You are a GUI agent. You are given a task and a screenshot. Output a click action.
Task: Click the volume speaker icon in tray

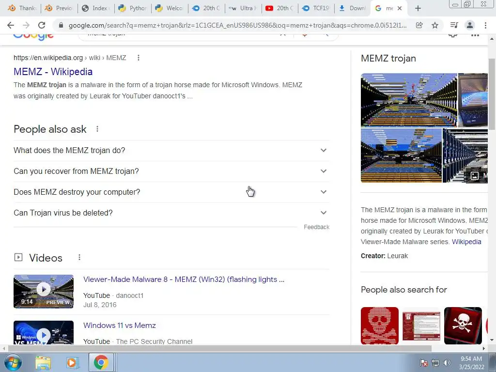447,363
